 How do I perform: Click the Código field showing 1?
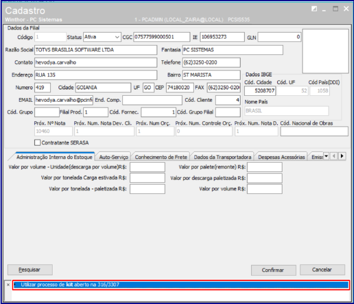click(x=50, y=37)
